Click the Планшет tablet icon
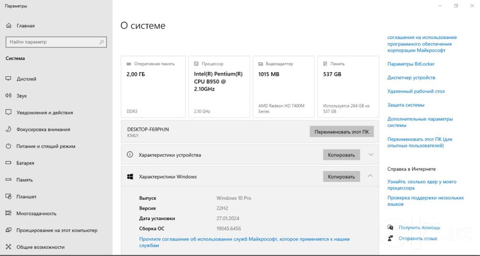 click(9, 197)
